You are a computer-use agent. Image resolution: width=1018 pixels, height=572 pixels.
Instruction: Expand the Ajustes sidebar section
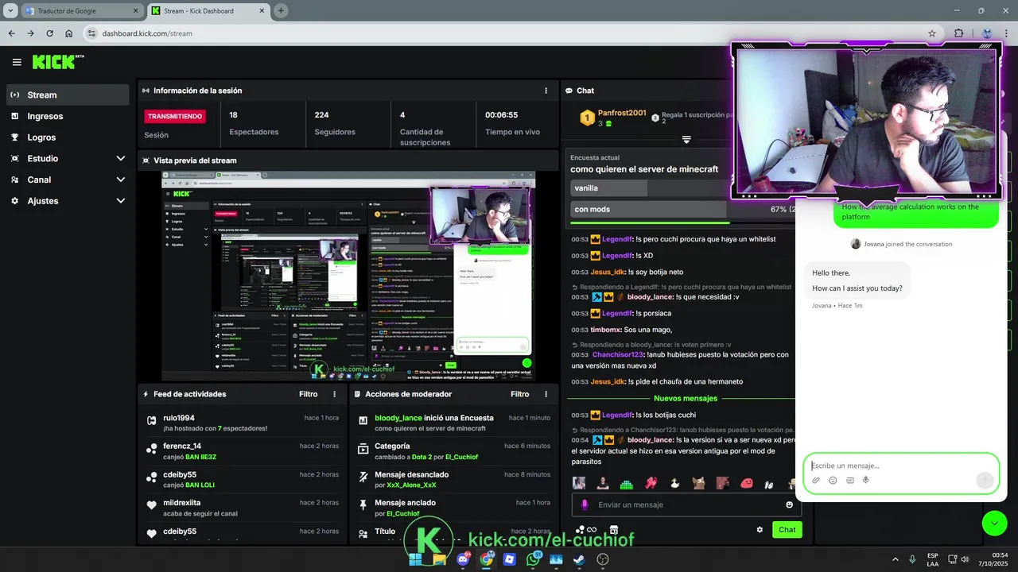[68, 201]
